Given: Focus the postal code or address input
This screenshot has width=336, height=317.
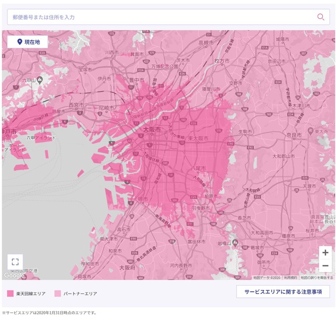Looking at the screenshot, I should tap(168, 17).
